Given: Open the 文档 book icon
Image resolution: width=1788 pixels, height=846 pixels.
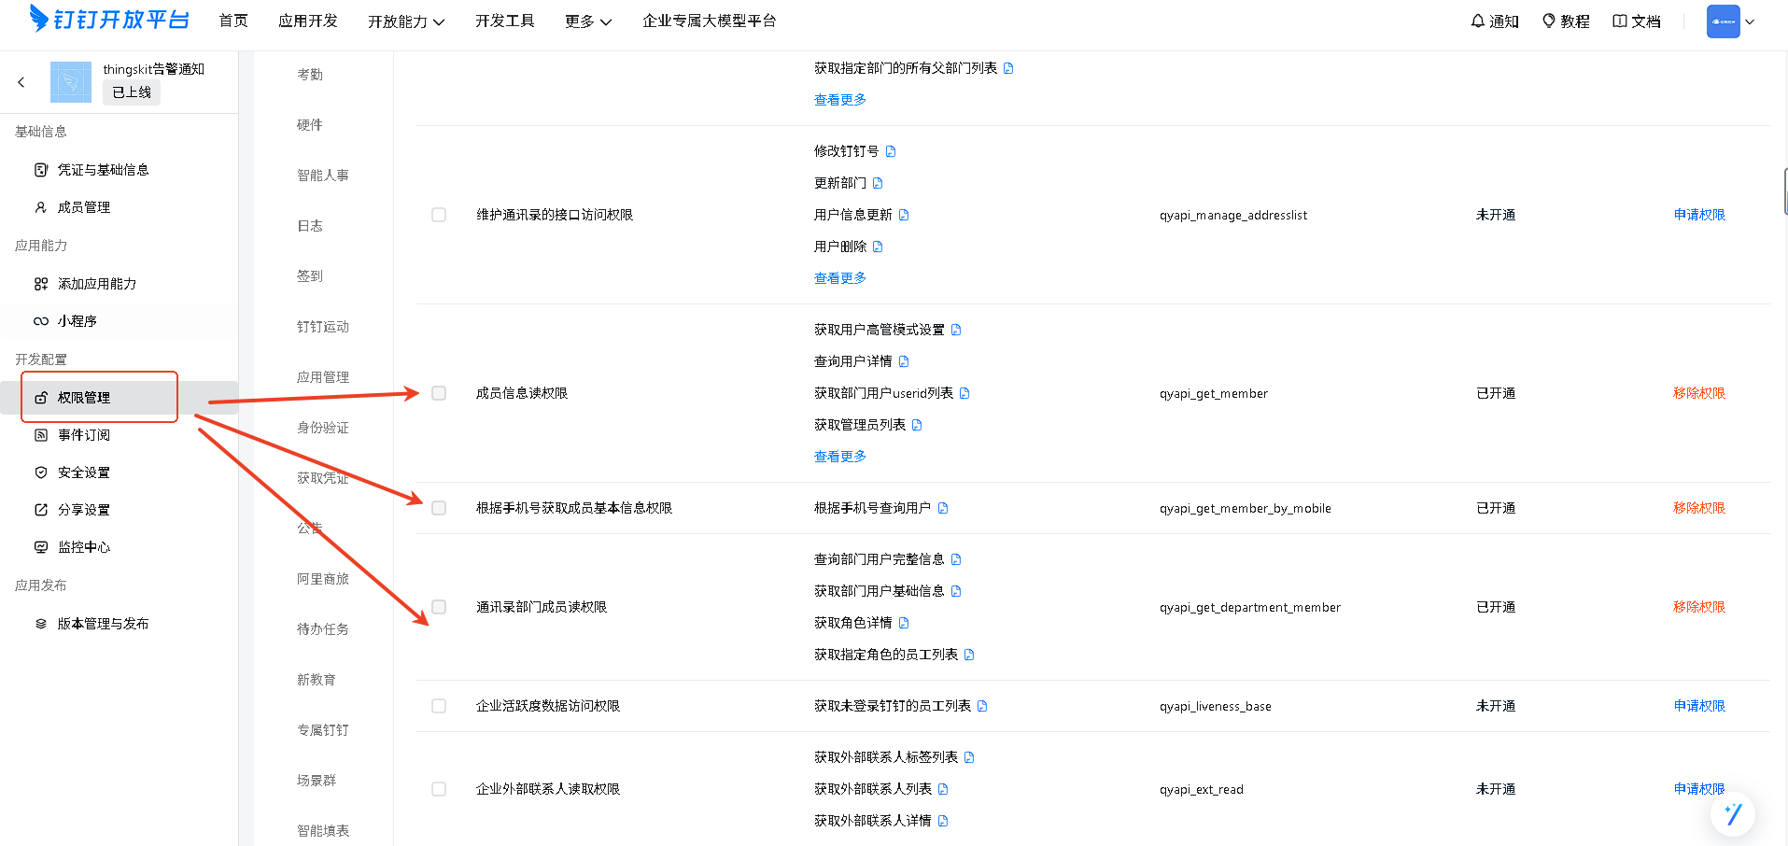Looking at the screenshot, I should pos(1619,21).
